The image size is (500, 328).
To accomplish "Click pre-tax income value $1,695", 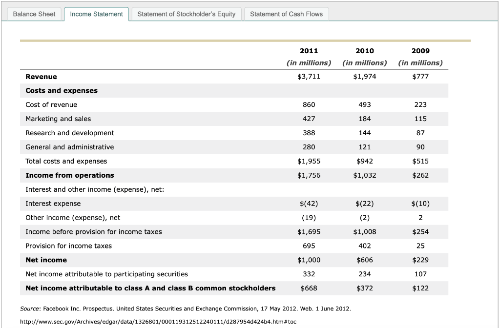I will click(309, 232).
